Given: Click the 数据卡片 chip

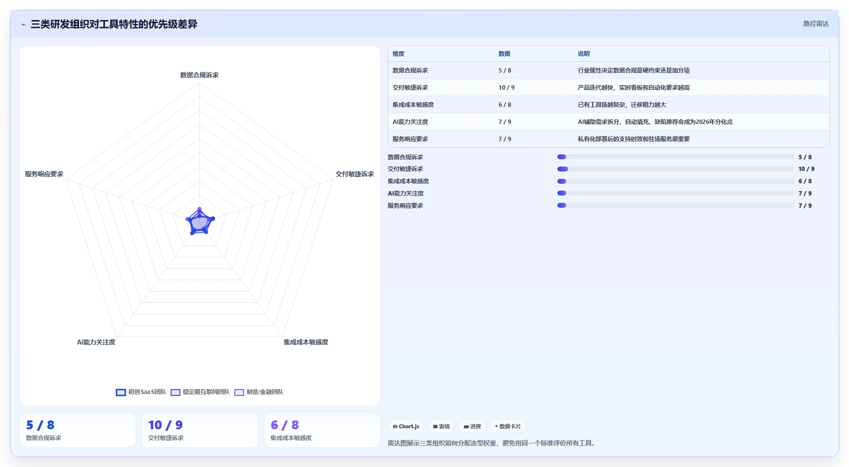Looking at the screenshot, I should [508, 426].
